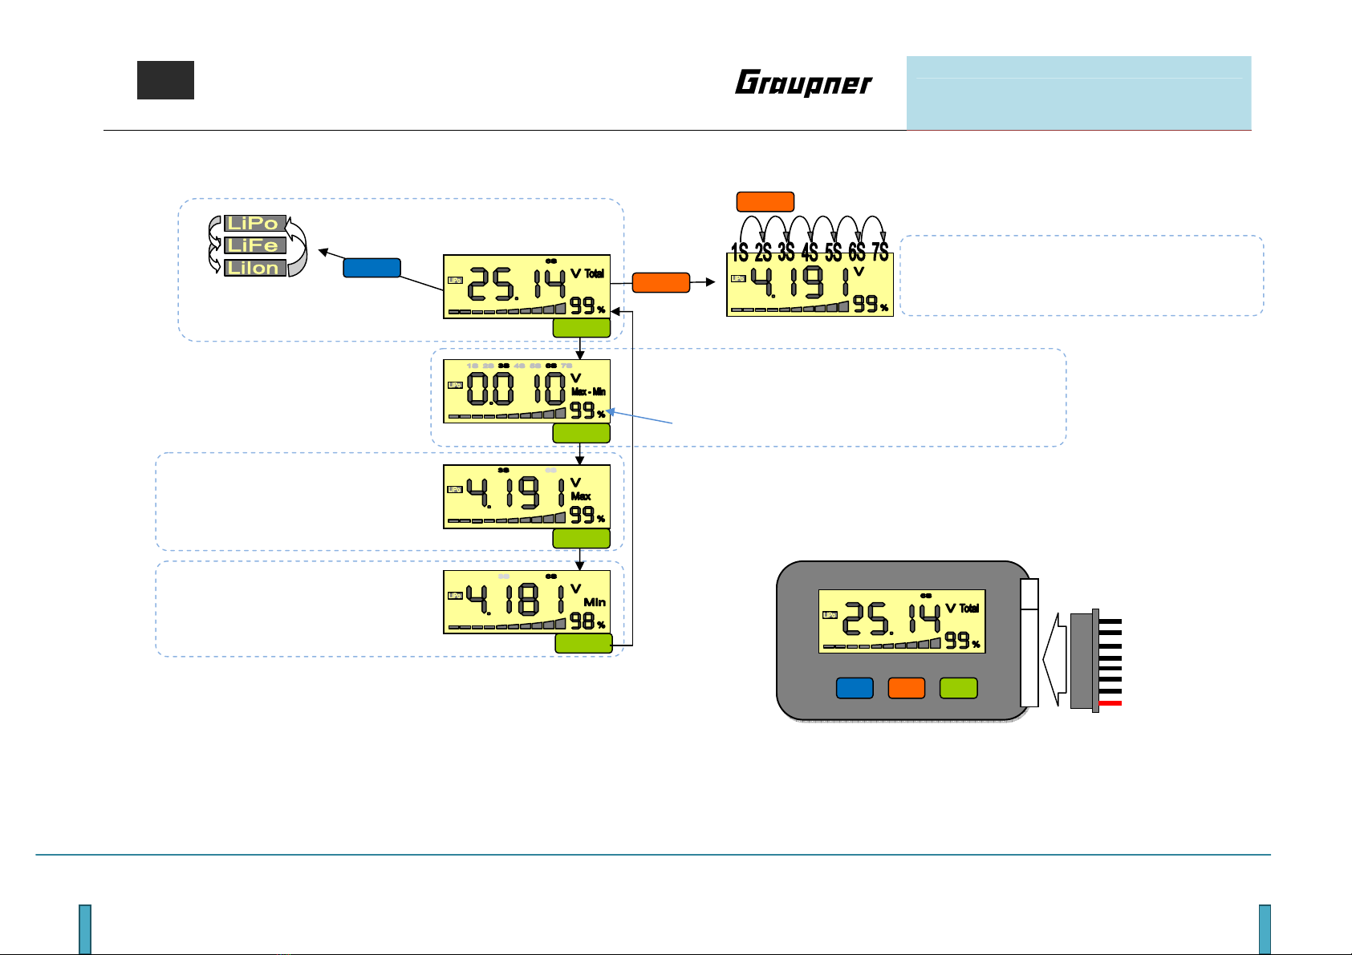This screenshot has width=1352, height=955.
Task: Click the balancer connector plug beside the device
Action: [x=1095, y=661]
